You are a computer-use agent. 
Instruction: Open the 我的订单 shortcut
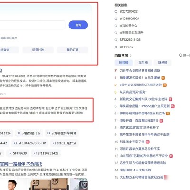73,50
